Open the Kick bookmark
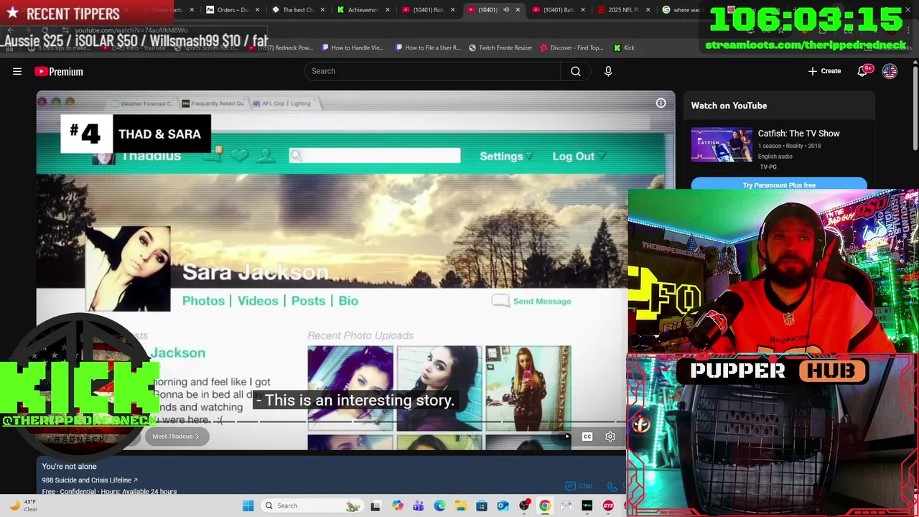919x517 pixels. pos(624,47)
